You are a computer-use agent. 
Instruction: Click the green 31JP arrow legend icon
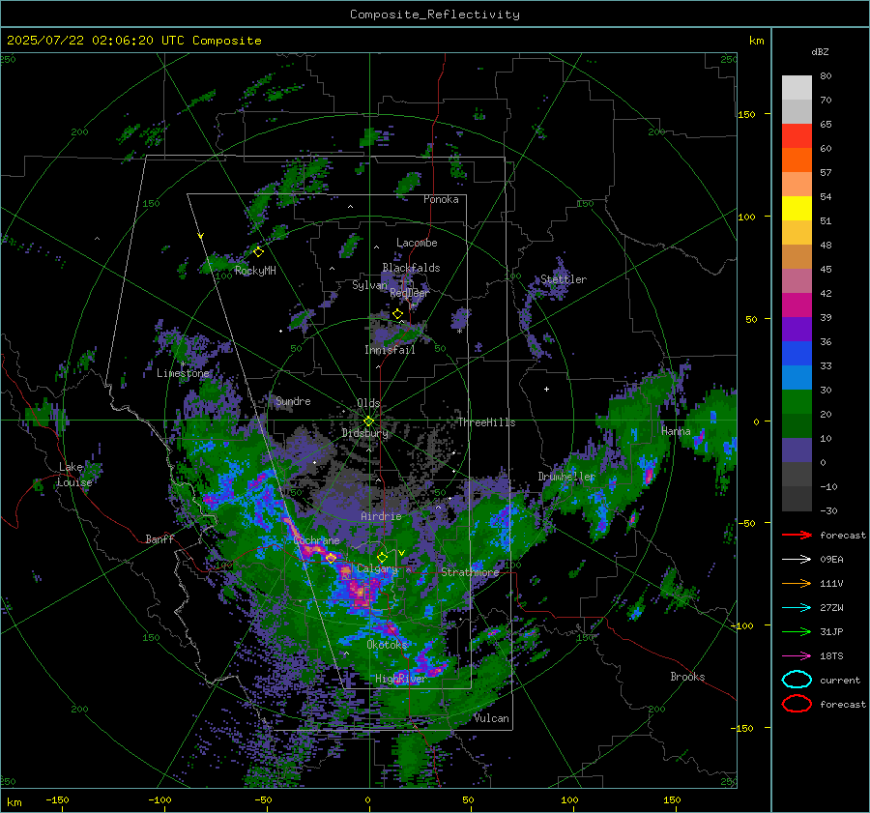pos(797,631)
